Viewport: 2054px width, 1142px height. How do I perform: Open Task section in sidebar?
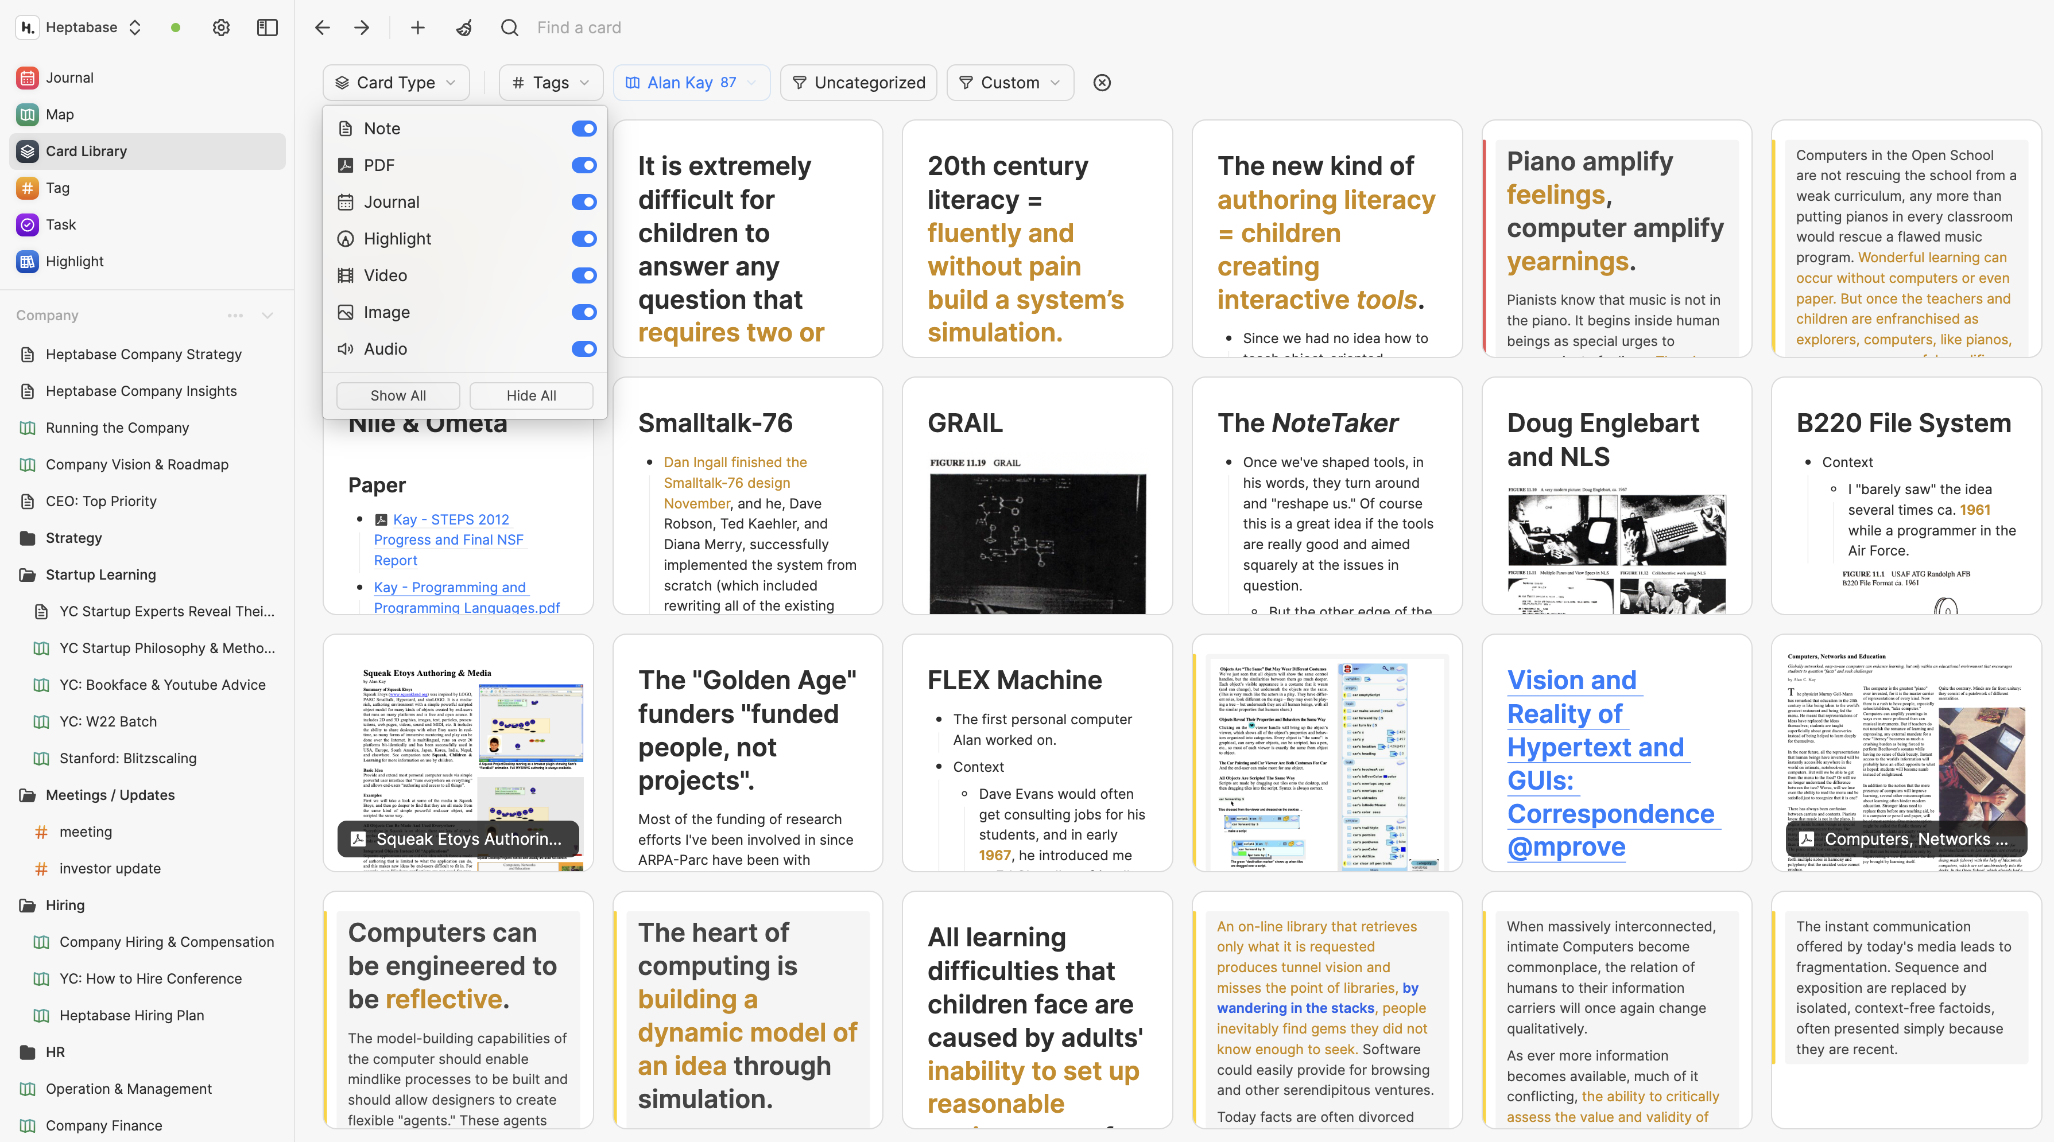tap(147, 224)
